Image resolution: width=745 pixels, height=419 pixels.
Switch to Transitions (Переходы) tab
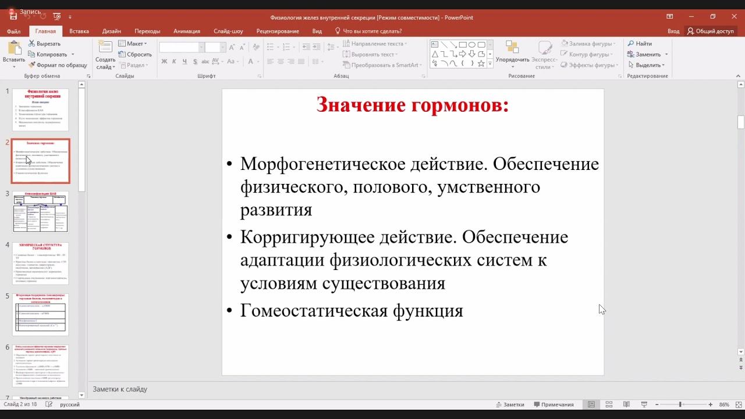[147, 31]
